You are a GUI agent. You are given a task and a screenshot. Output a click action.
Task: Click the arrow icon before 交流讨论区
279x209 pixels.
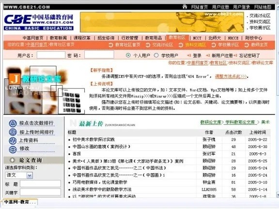pos(148,45)
